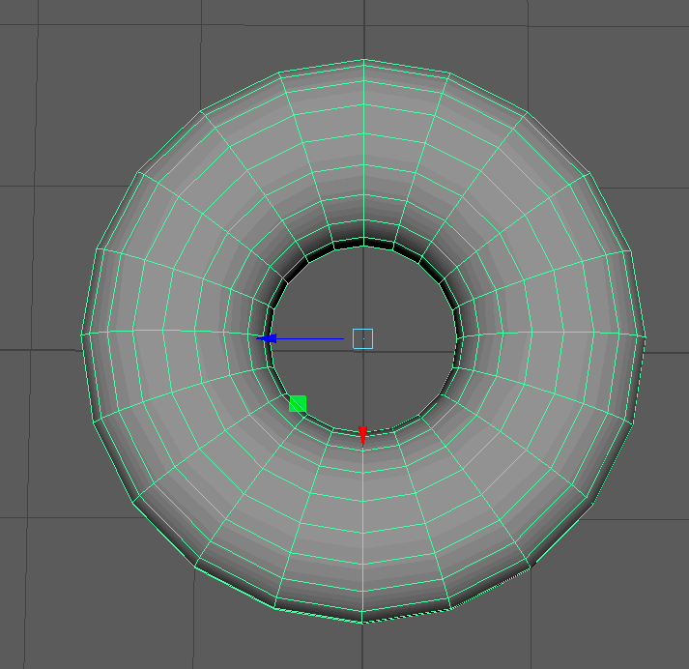Click the horizontal grid line left of the torus

39,349
